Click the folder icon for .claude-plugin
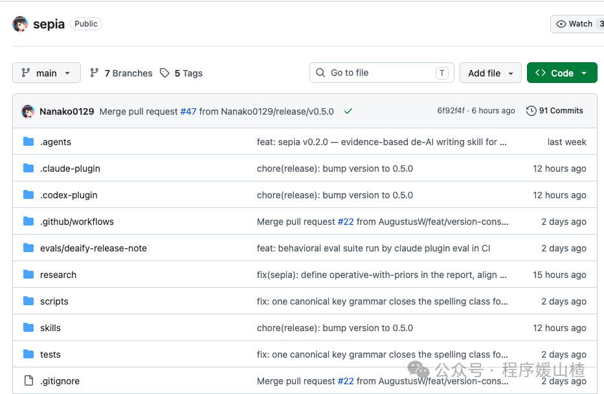This screenshot has height=394, width=604. [28, 168]
